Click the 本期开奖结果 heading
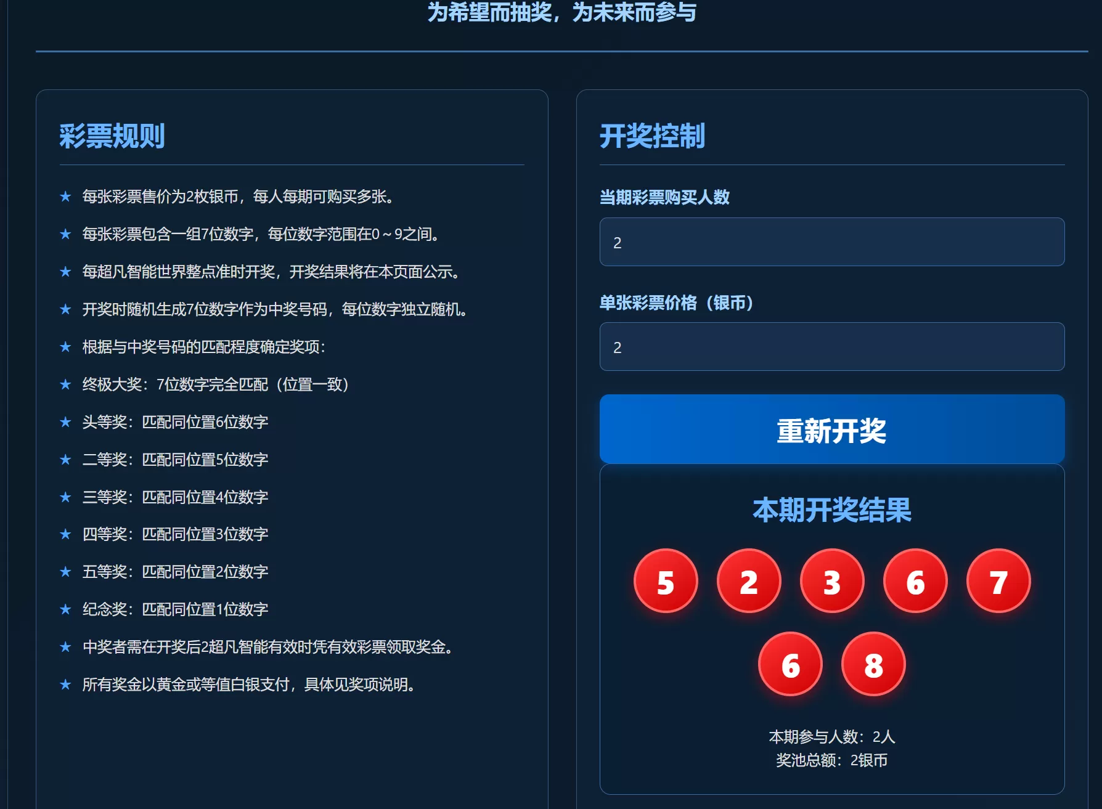 click(x=831, y=510)
